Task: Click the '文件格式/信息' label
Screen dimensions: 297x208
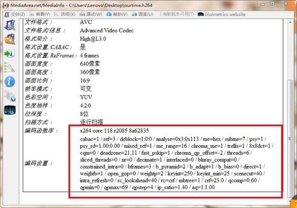Action: 45,30
